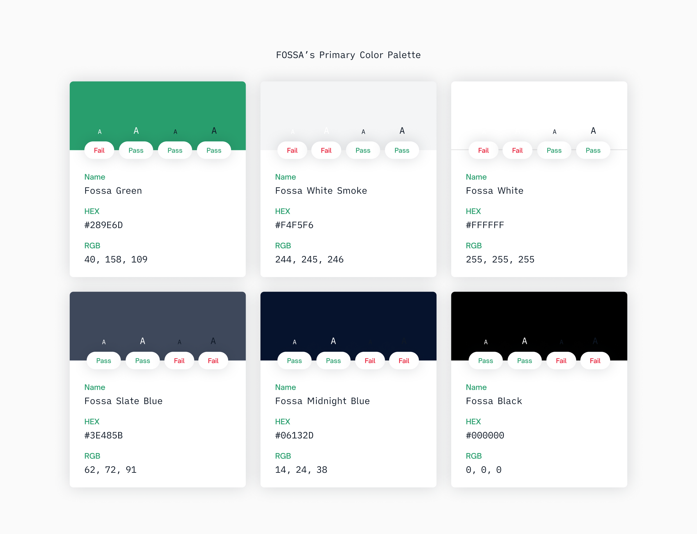
Task: Click Fail badge under large white A, White Smoke card
Action: (326, 150)
